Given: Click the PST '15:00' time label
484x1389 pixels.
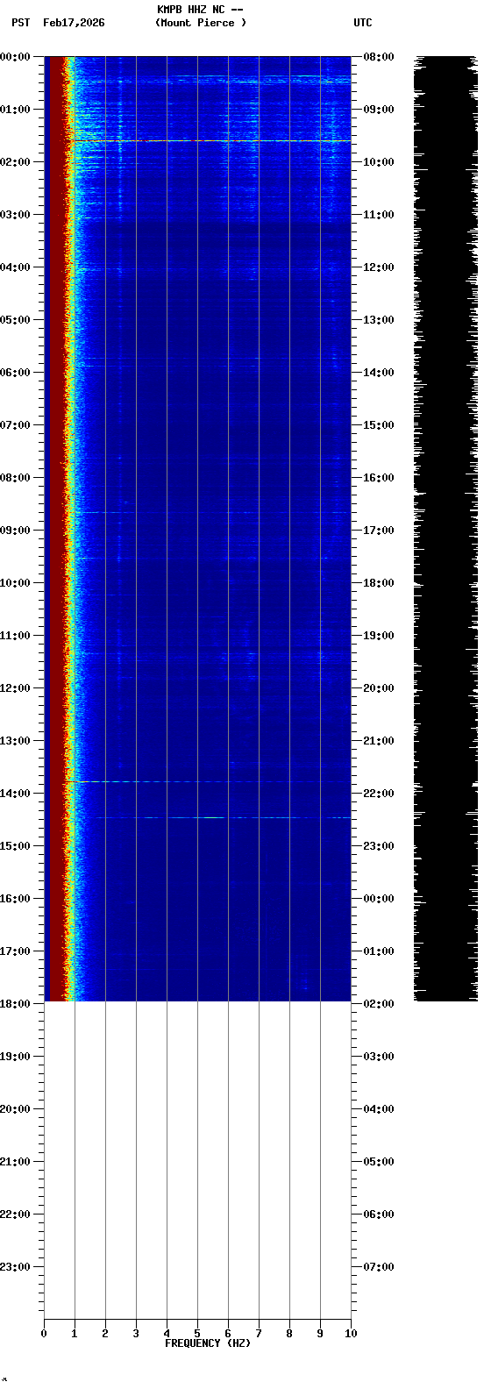Looking at the screenshot, I should pos(16,846).
